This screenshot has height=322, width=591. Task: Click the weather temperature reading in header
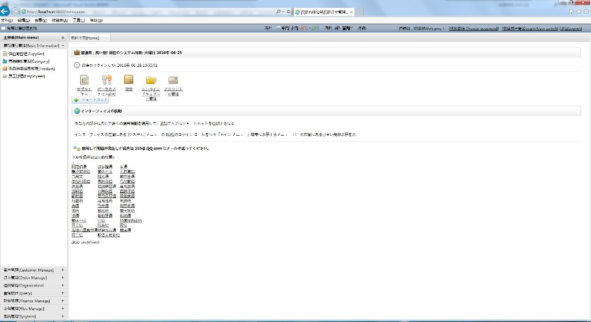pos(309,28)
